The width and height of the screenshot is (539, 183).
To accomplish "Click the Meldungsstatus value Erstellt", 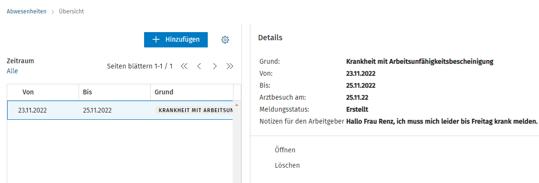I will pos(357,109).
